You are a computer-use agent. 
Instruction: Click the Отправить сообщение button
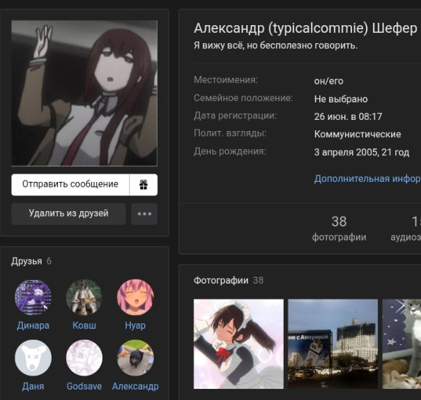coord(70,185)
